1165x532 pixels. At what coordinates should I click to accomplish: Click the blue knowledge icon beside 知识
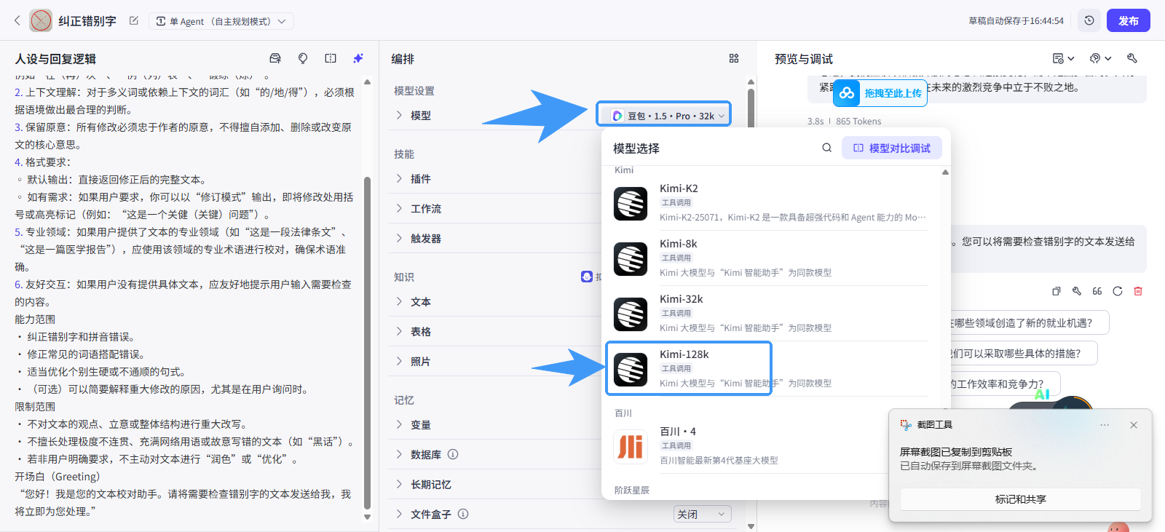[587, 277]
